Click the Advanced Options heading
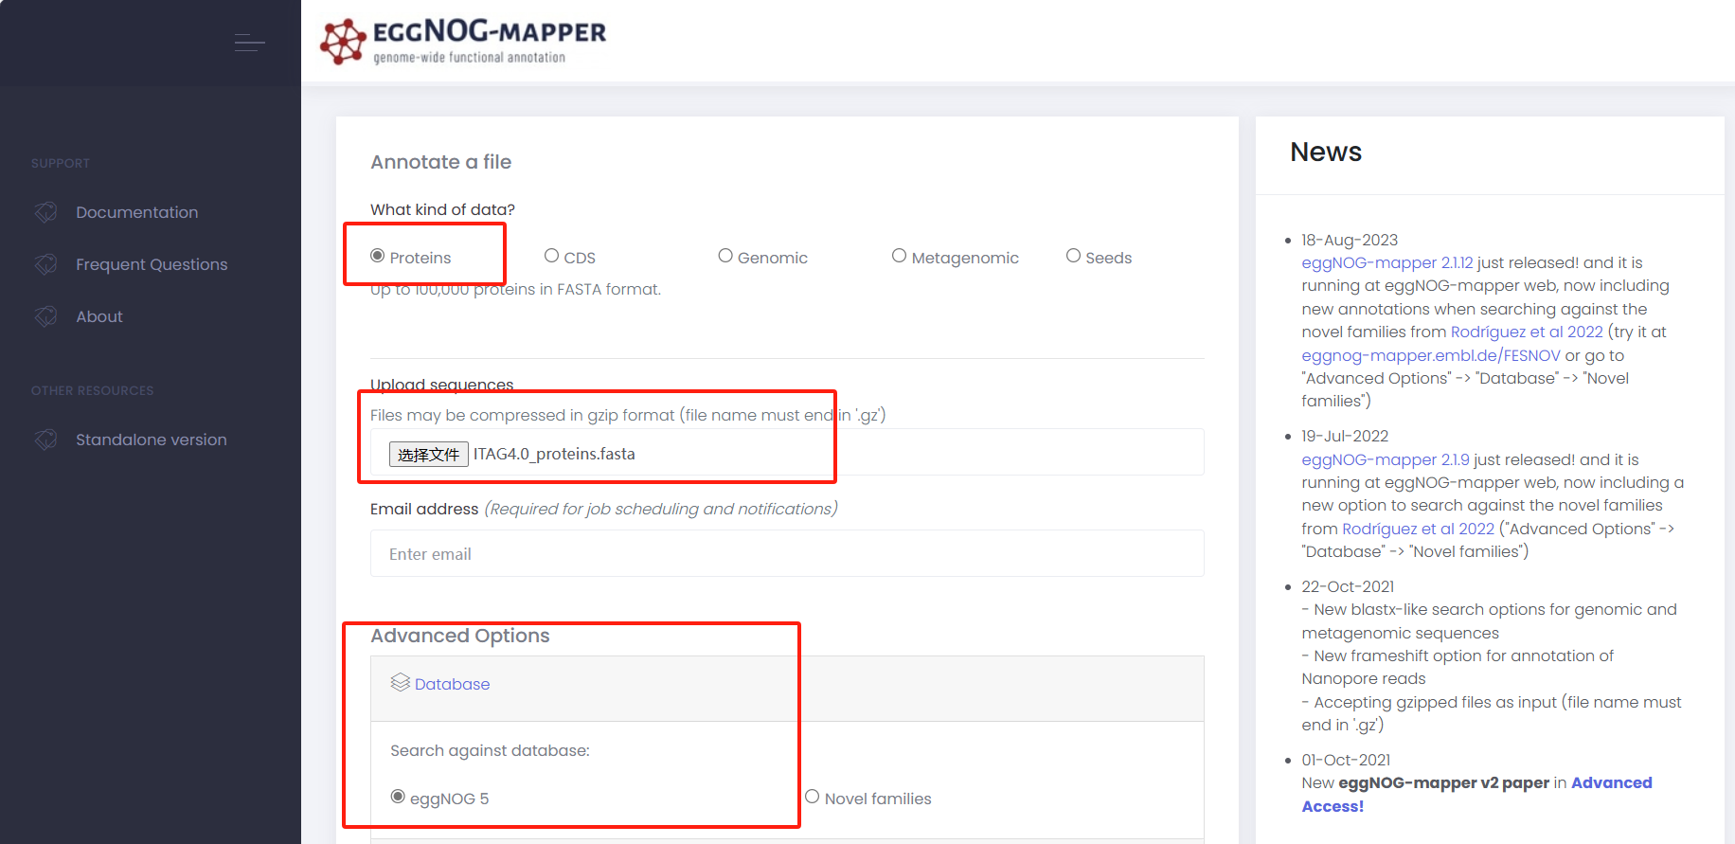This screenshot has width=1735, height=844. [460, 636]
